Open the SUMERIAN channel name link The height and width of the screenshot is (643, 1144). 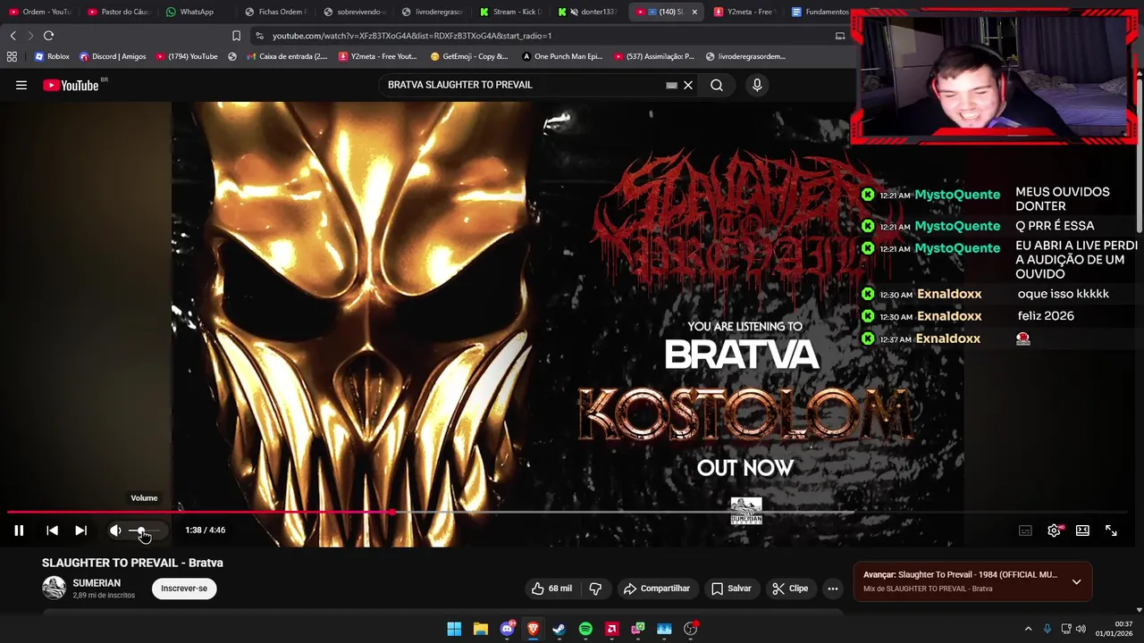[x=97, y=583]
